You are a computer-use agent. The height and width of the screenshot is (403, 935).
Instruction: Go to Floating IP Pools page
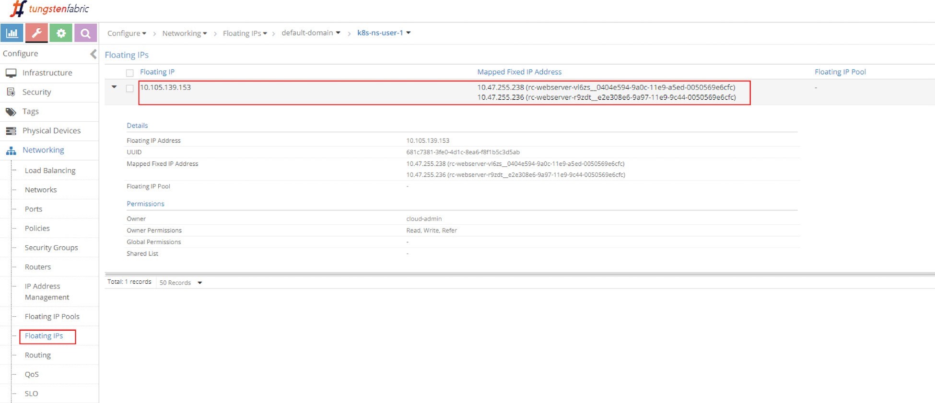[52, 317]
